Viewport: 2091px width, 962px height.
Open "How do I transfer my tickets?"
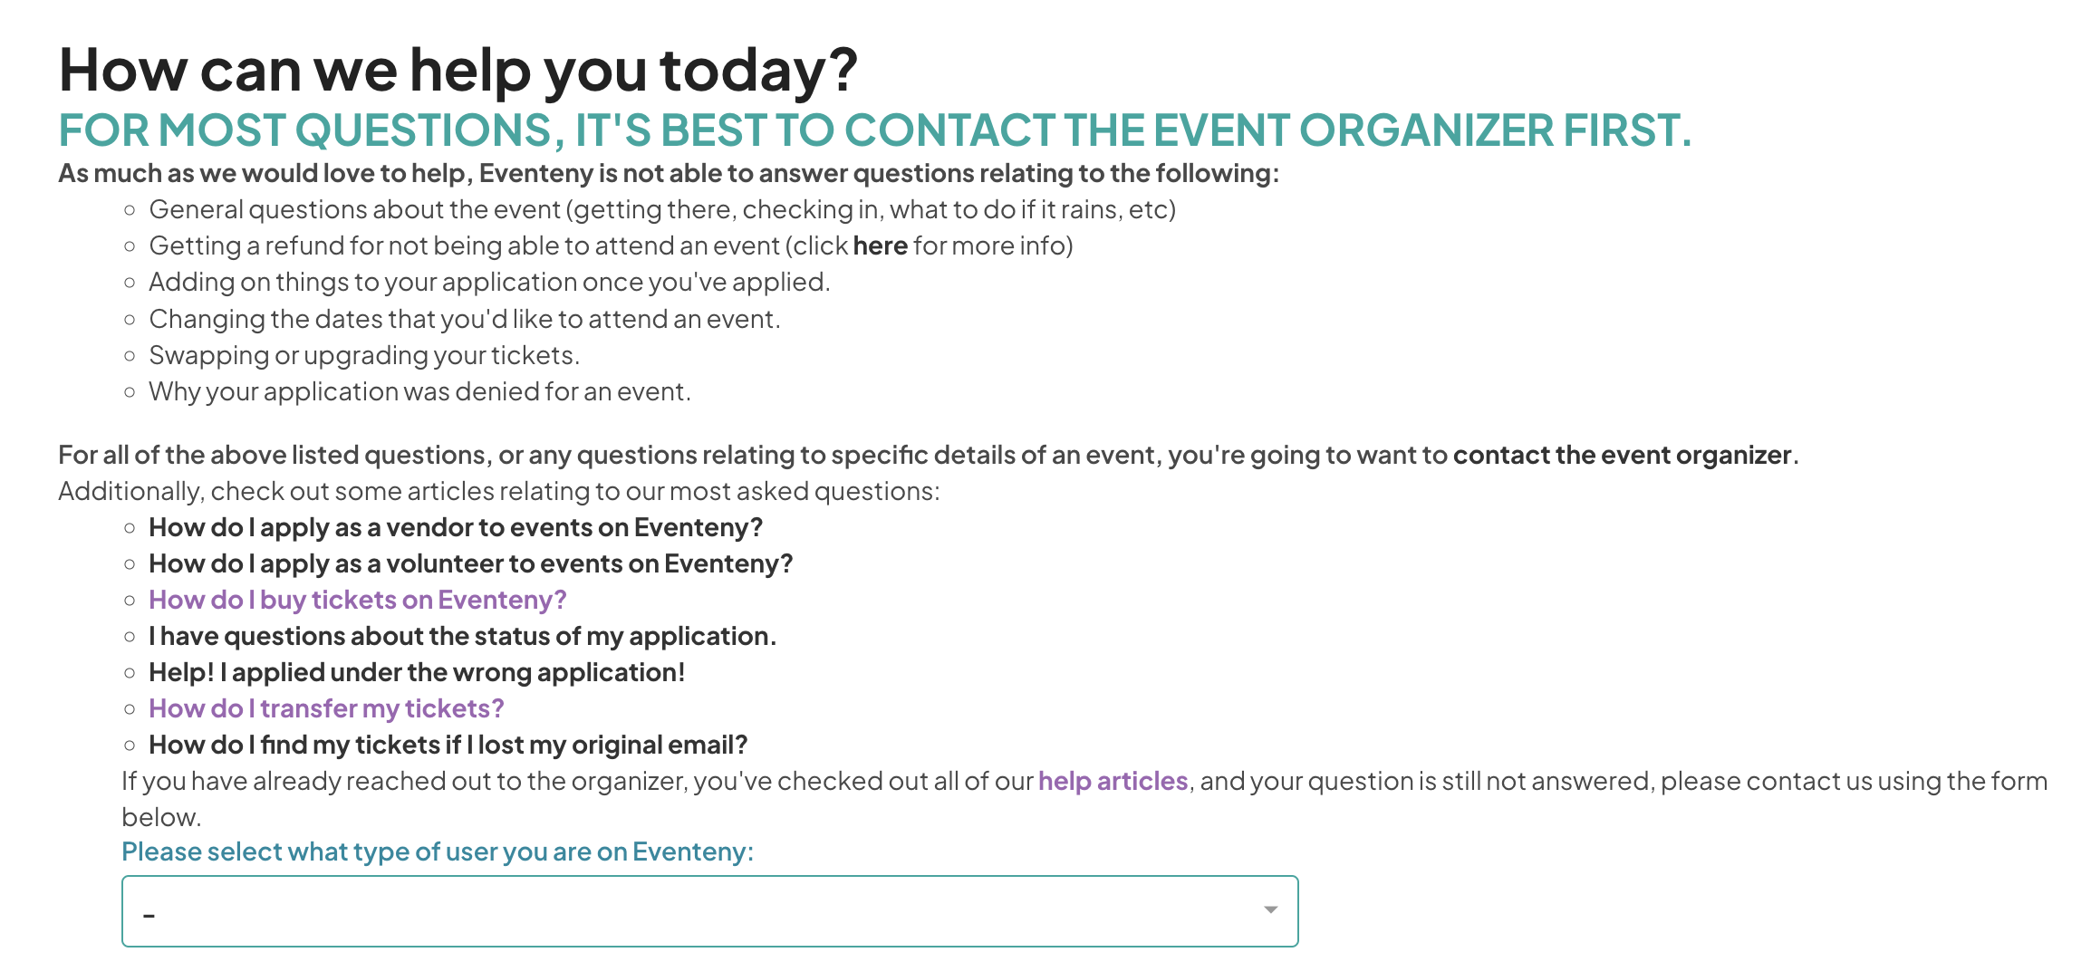(x=325, y=707)
